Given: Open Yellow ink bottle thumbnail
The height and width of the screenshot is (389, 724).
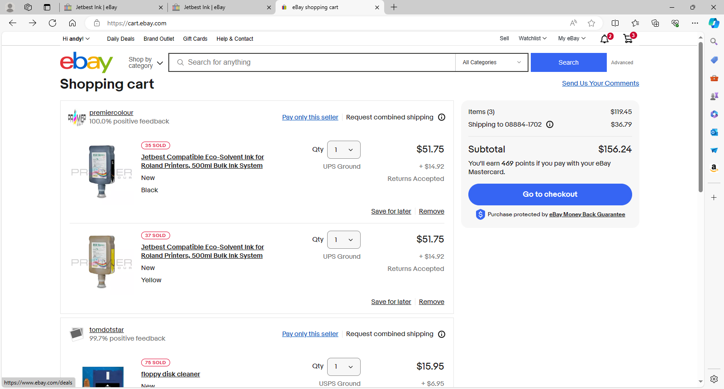Looking at the screenshot, I should coord(102,261).
